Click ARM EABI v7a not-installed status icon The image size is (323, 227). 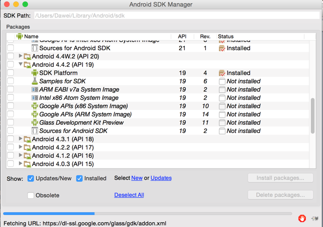[x=222, y=90]
